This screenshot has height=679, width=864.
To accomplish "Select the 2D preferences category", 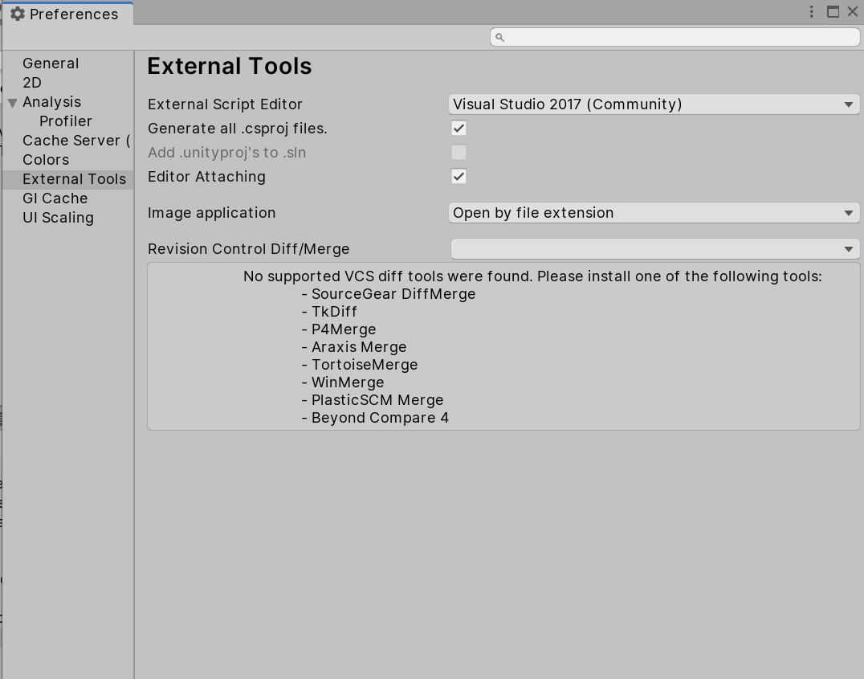I will [x=32, y=83].
